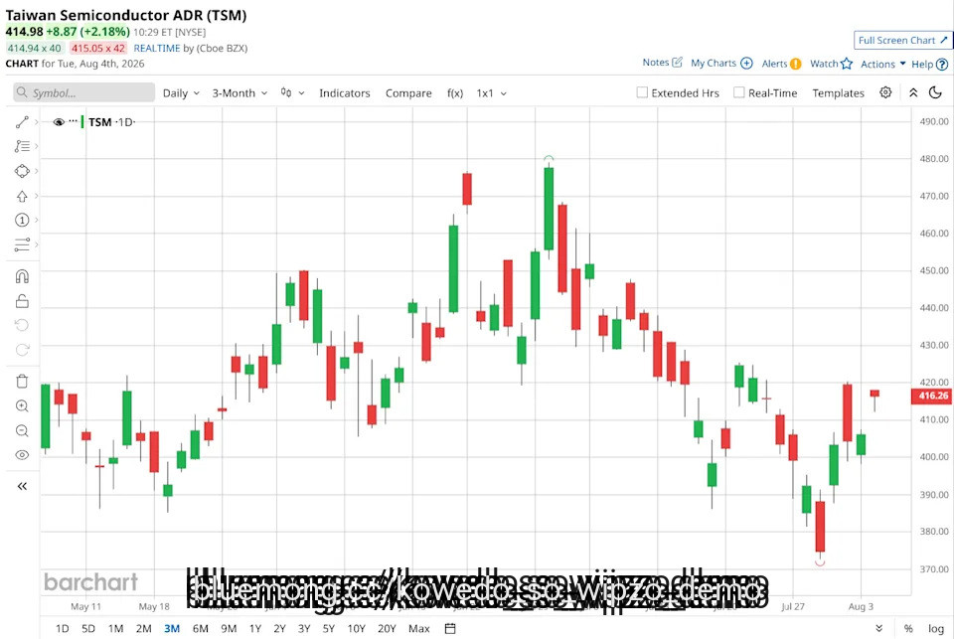
Task: Open the Compare menu
Action: [408, 93]
